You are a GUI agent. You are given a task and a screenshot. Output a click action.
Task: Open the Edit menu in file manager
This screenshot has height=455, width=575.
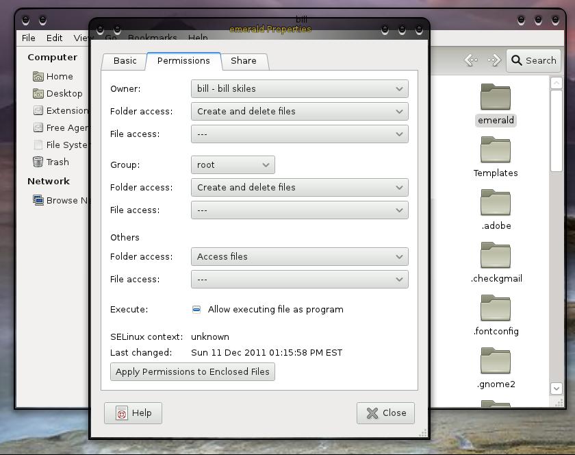[x=54, y=38]
